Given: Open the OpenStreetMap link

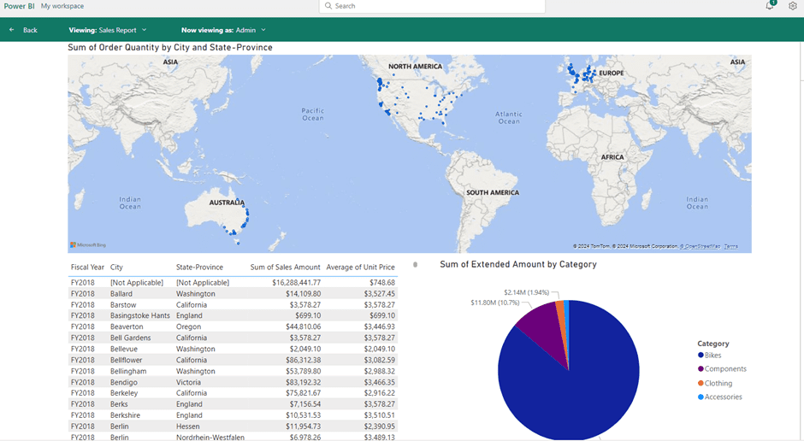Looking at the screenshot, I should pos(700,246).
